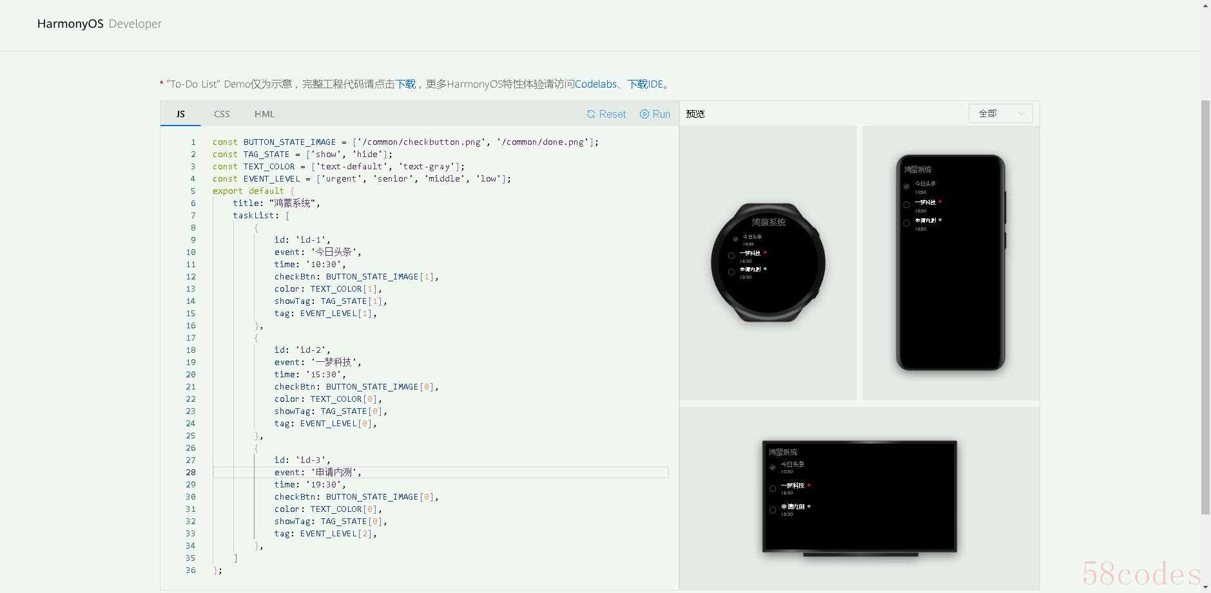The height and width of the screenshot is (593, 1211).
Task: Click code line 18 id: 'id-2'
Action: coord(302,350)
